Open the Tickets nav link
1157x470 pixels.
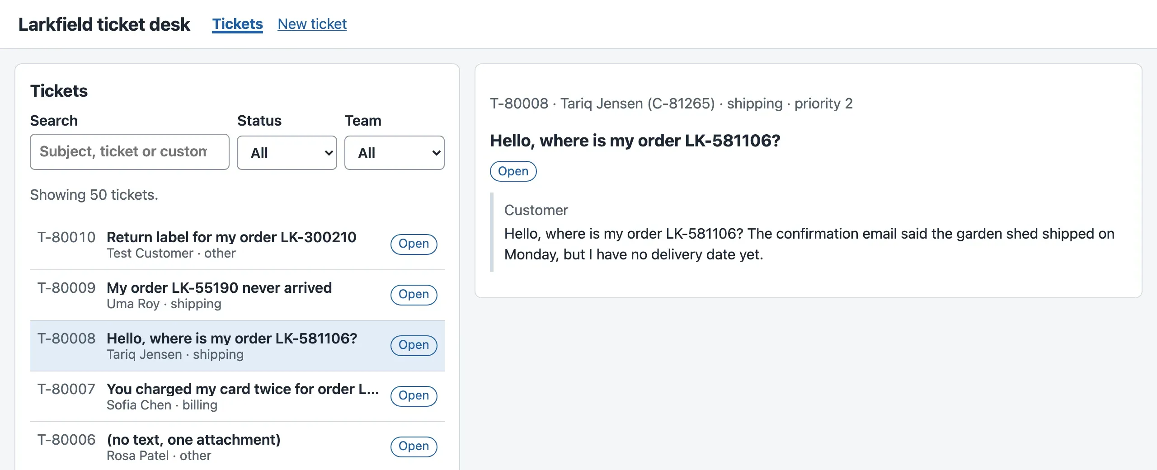tap(237, 24)
